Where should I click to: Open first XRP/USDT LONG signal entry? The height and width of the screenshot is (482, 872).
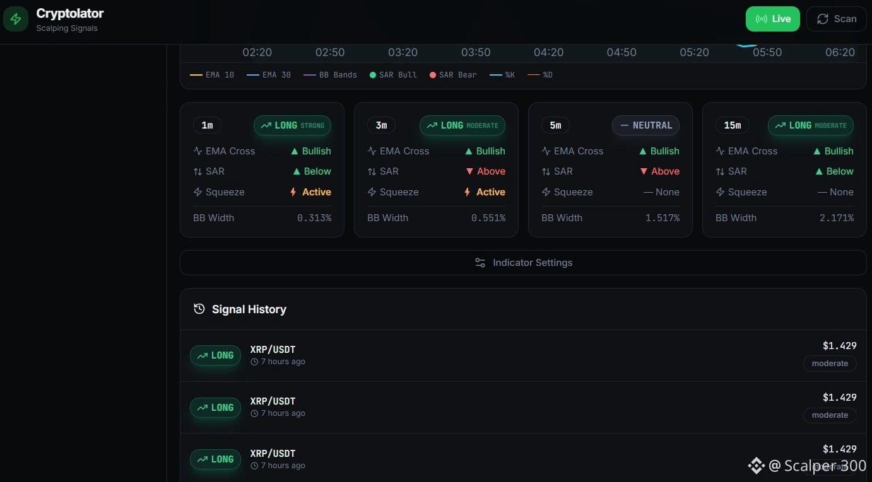[x=523, y=355]
